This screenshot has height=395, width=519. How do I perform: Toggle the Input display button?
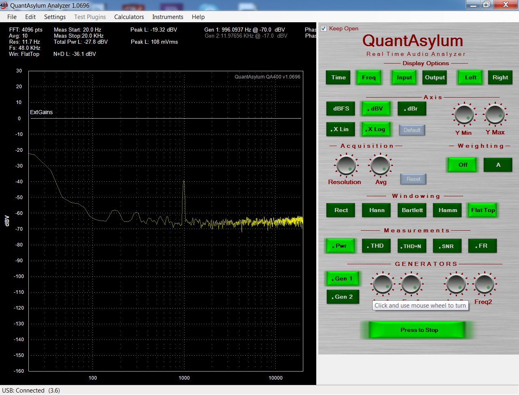pyautogui.click(x=404, y=77)
